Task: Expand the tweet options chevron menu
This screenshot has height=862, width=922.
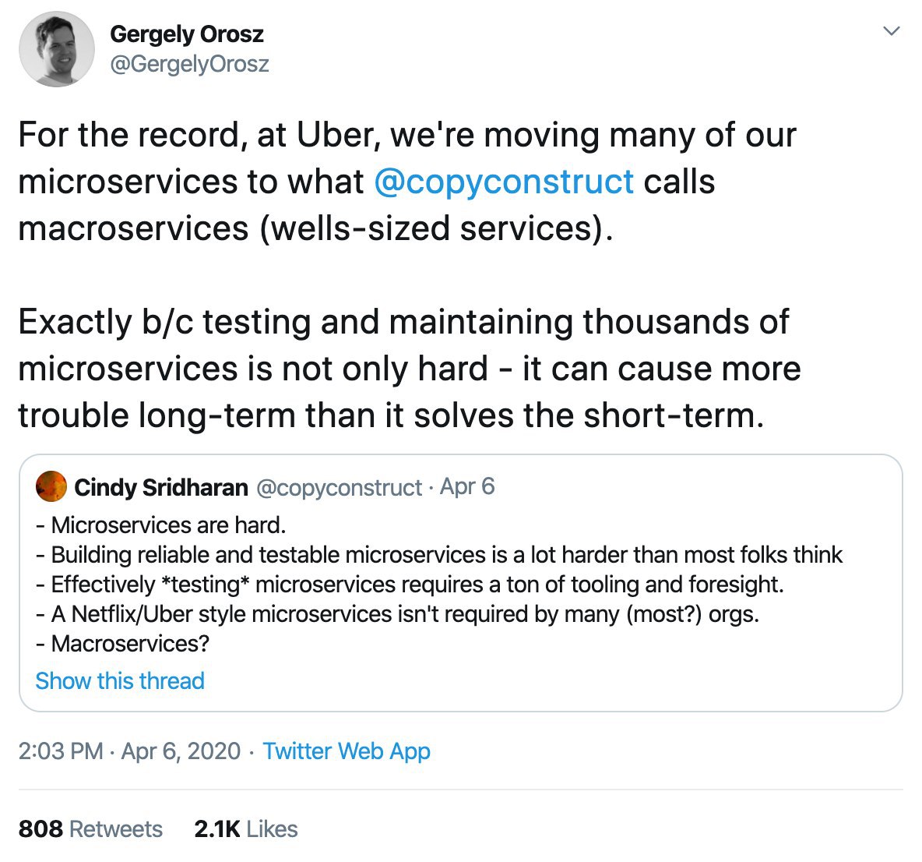Action: (892, 30)
